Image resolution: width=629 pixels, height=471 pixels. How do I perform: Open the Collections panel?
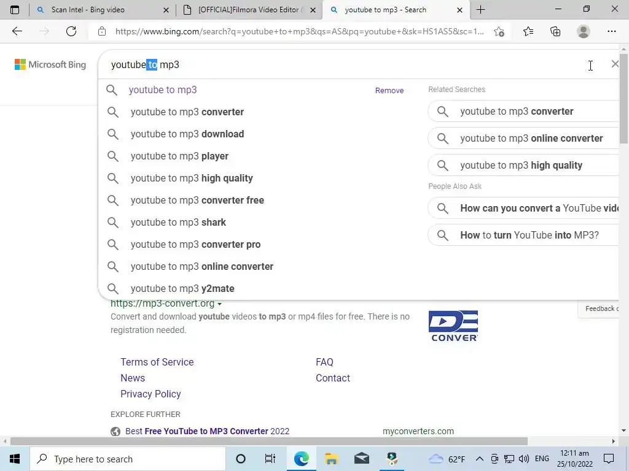[x=555, y=31]
